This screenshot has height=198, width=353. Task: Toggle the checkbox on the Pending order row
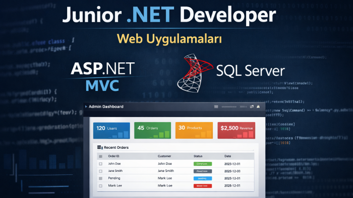[101, 178]
